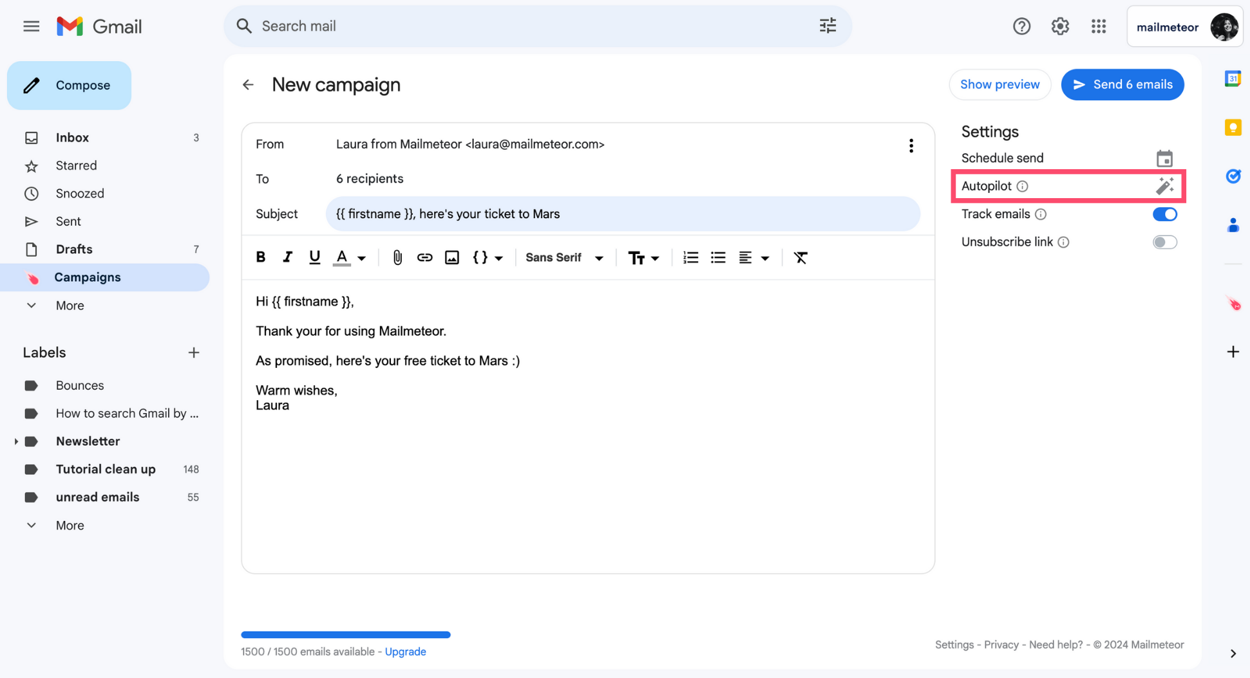Image resolution: width=1250 pixels, height=678 pixels.
Task: Click the emails available quota bar
Action: click(x=346, y=635)
